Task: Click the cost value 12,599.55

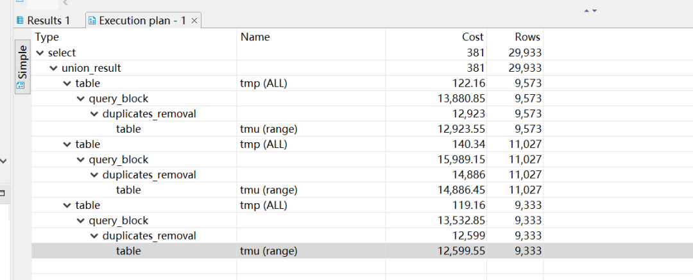Action: pos(461,251)
